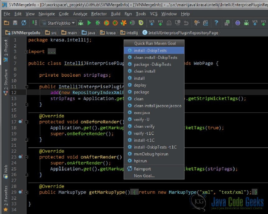
Task: Click the fold end marker on line 20
Action: pos(26,140)
